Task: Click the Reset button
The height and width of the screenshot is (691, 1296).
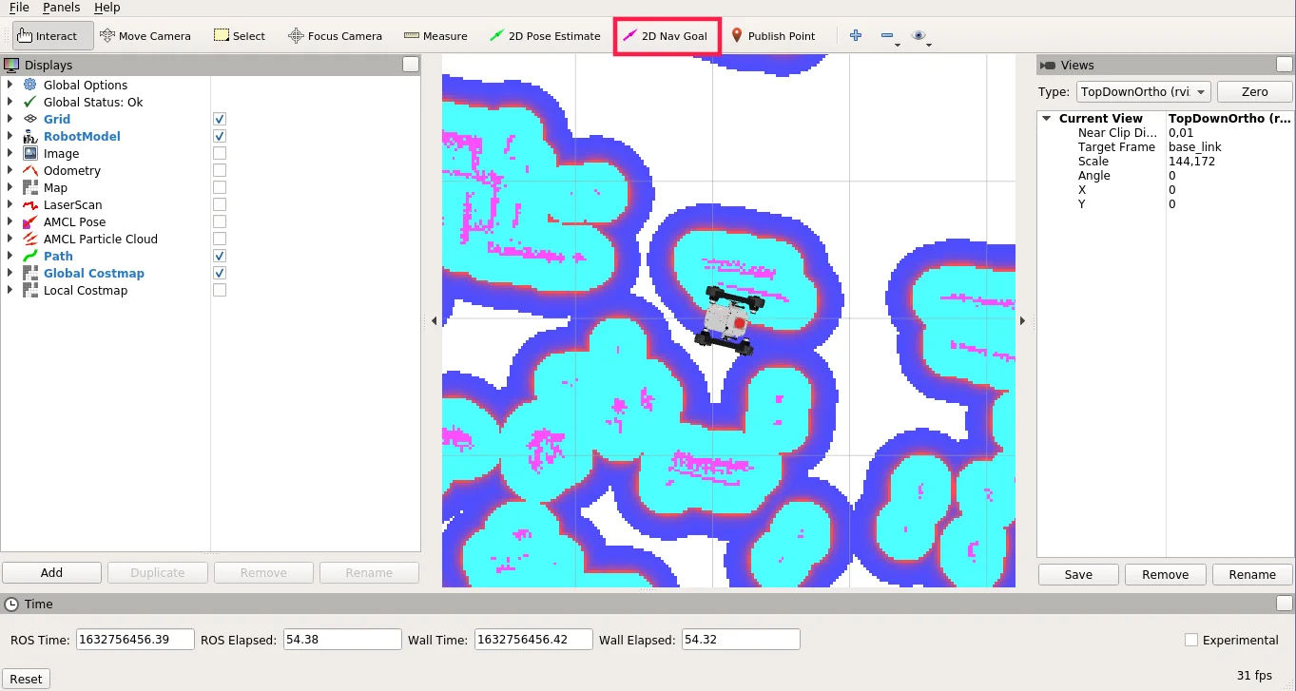Action: (26, 679)
